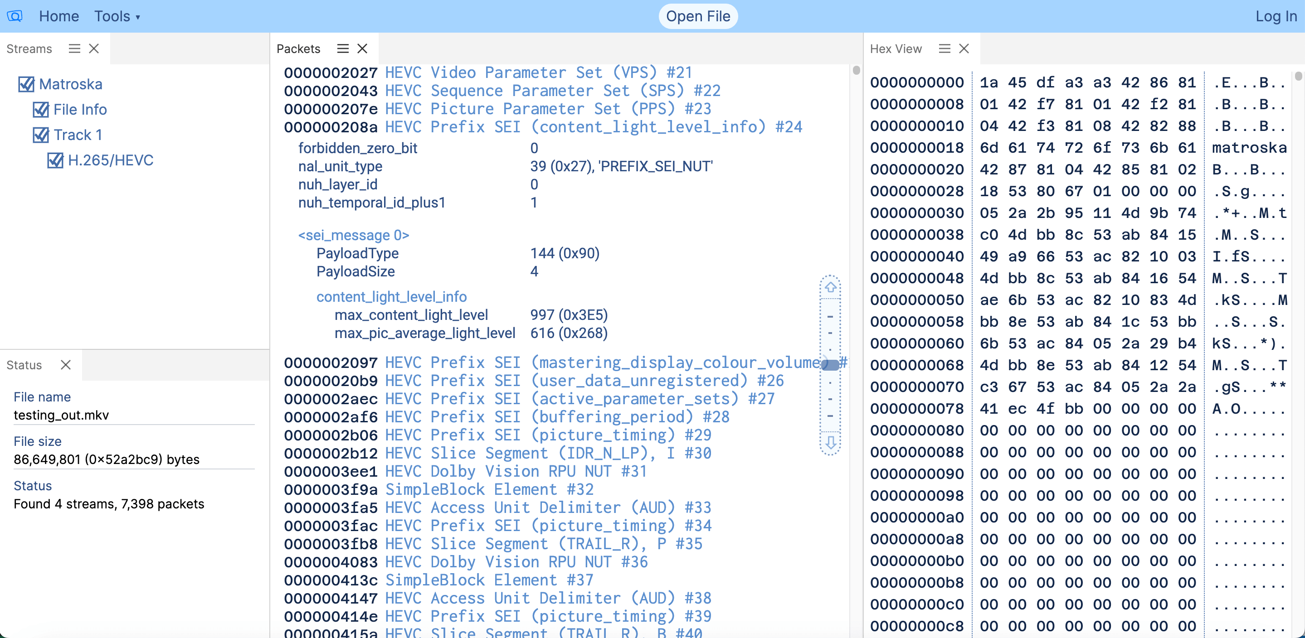Select the Streams tab
The height and width of the screenshot is (638, 1305).
click(29, 48)
